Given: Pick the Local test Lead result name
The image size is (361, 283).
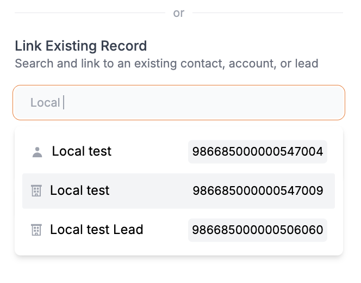Looking at the screenshot, I should click(x=96, y=230).
